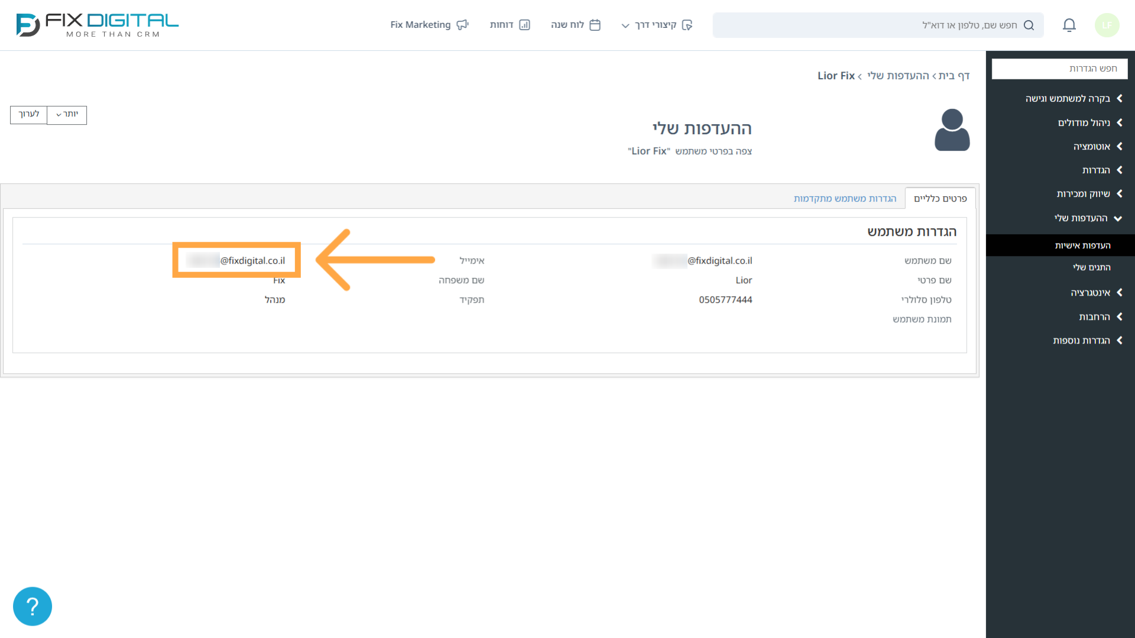Image resolution: width=1135 pixels, height=638 pixels.
Task: Click the לערוך edit button
Action: [28, 115]
